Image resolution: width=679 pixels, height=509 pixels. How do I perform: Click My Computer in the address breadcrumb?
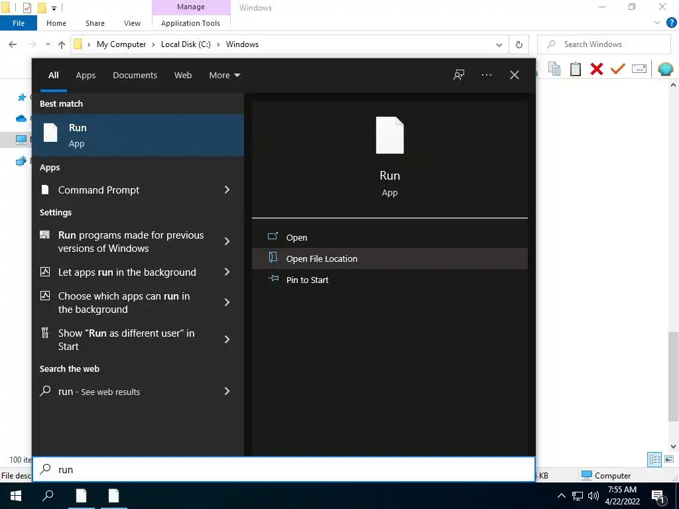pos(121,44)
